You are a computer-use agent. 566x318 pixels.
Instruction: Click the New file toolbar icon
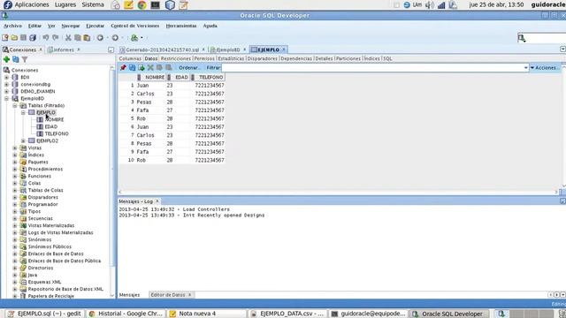point(5,37)
